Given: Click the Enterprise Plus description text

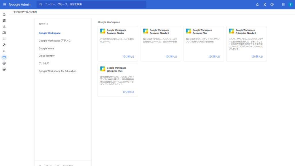Looking at the screenshot, I should [117, 81].
